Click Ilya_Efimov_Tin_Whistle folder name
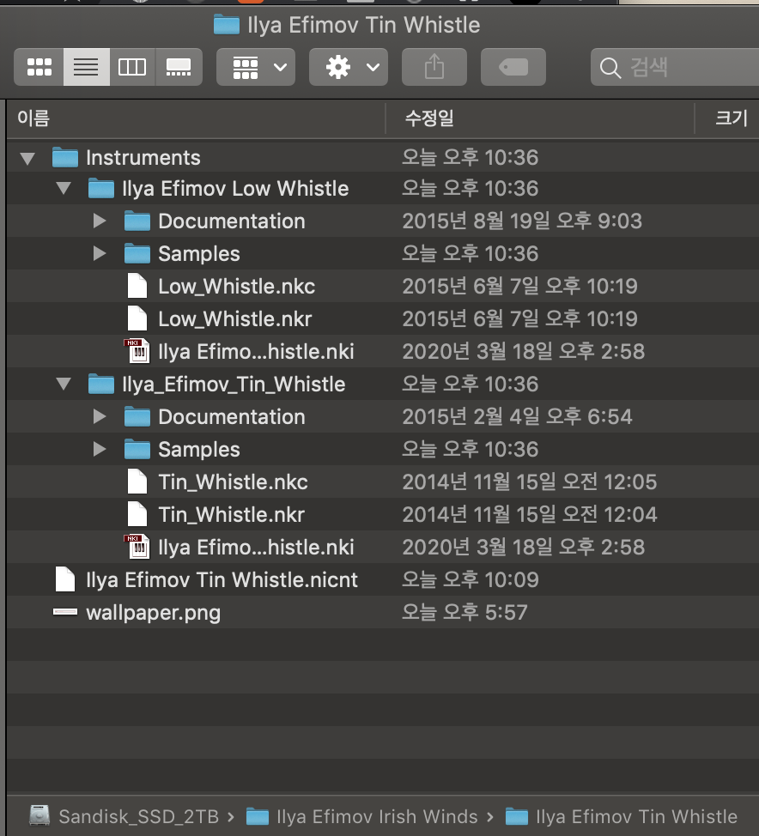This screenshot has width=759, height=836. [x=234, y=385]
